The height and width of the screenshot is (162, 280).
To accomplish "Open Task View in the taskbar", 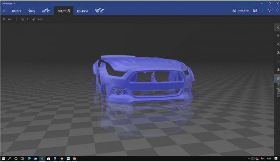I will [22, 158].
